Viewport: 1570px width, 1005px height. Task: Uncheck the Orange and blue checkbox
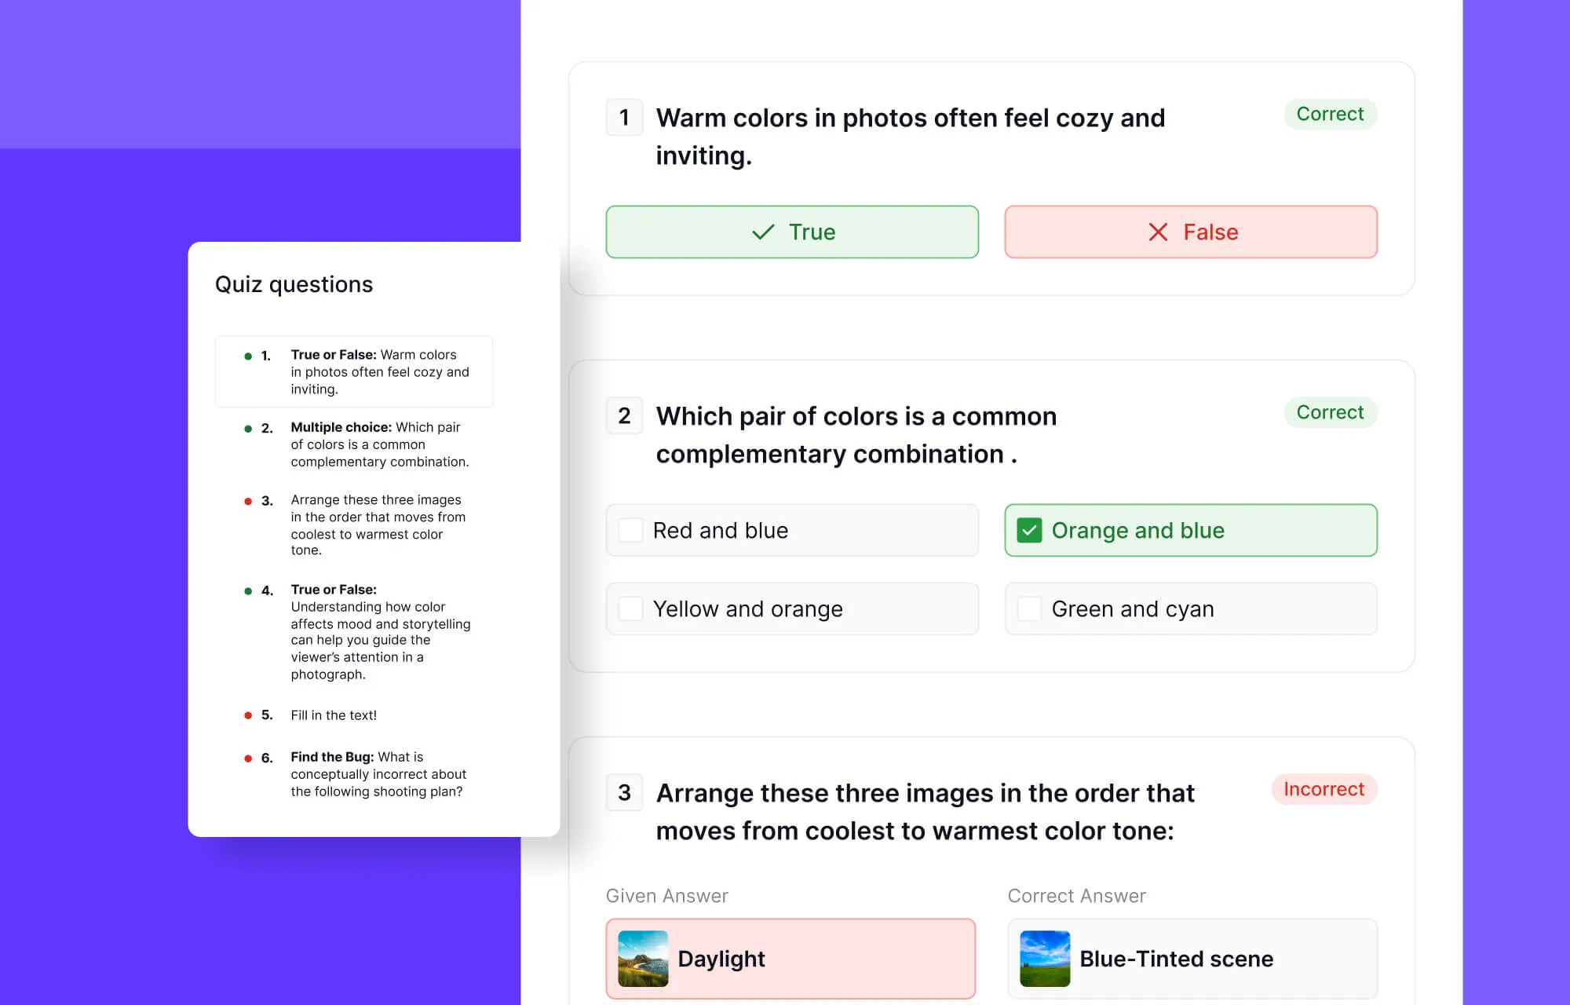(x=1029, y=531)
